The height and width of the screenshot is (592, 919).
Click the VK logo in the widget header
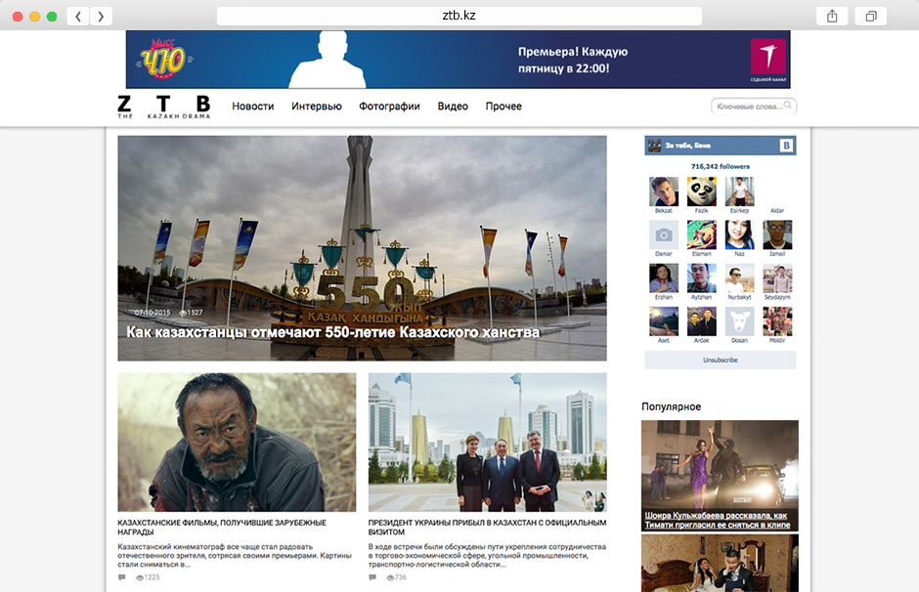click(785, 146)
